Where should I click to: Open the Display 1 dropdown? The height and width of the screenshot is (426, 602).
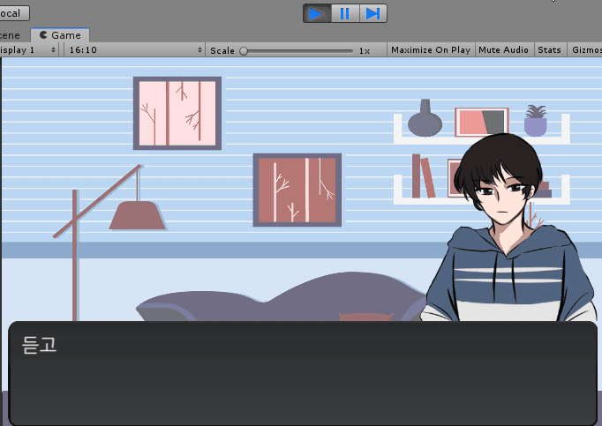point(28,50)
